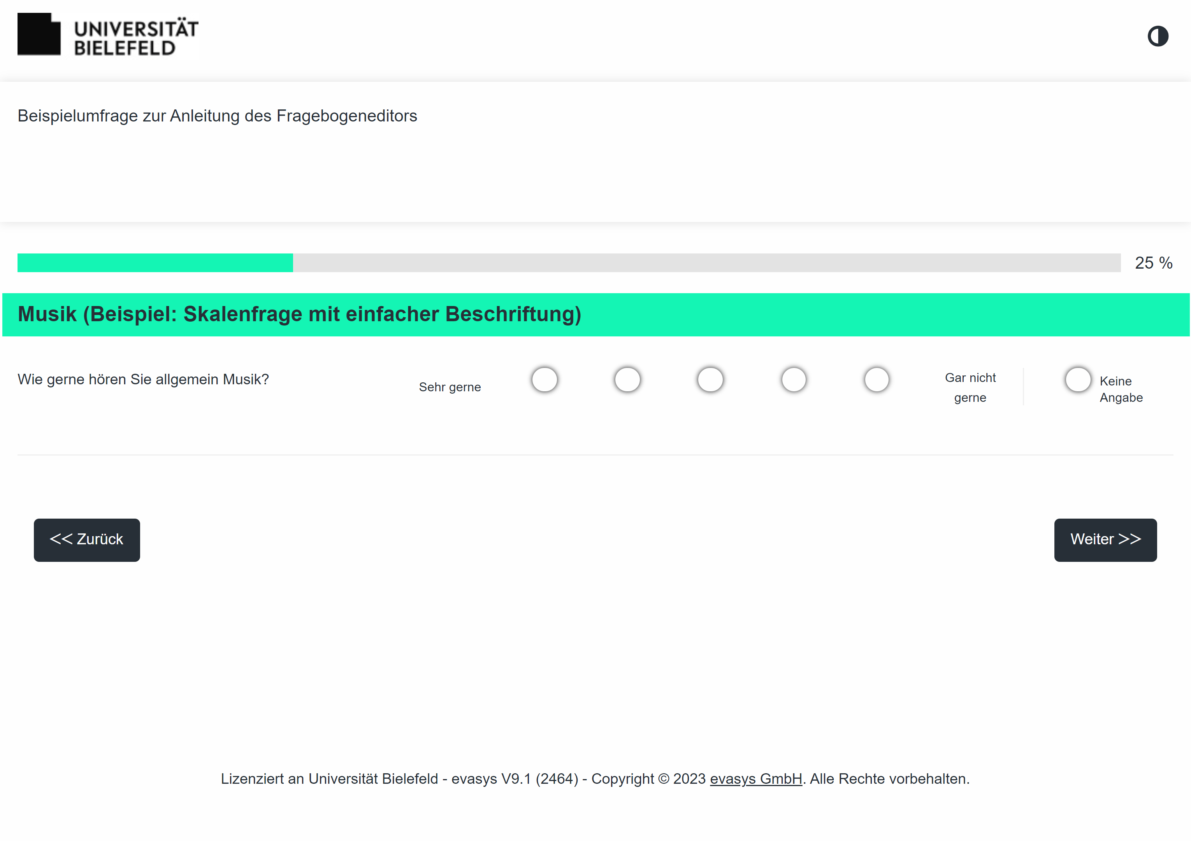Choose the middle scale radio button
The width and height of the screenshot is (1191, 841).
pos(710,379)
